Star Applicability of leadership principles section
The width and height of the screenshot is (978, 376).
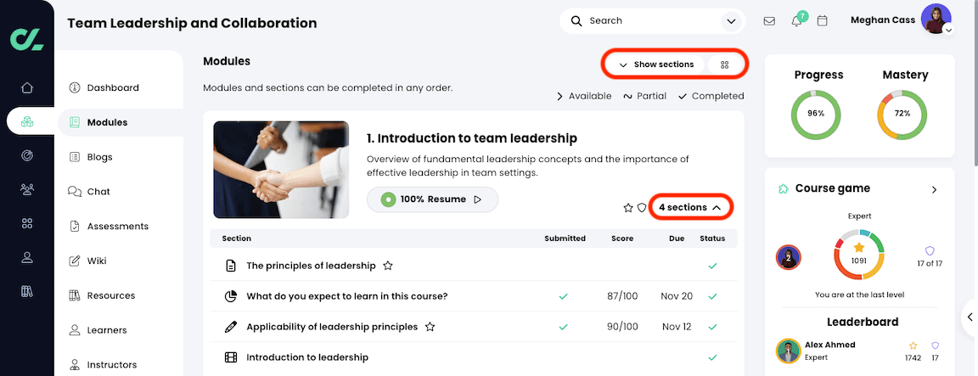(430, 327)
